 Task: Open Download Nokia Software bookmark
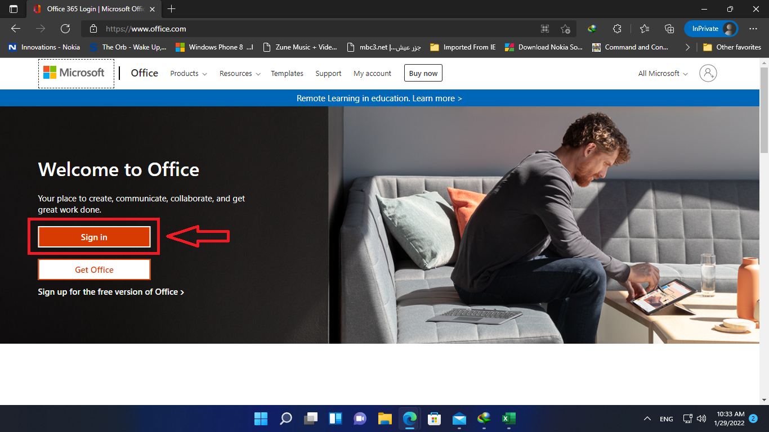coord(544,47)
